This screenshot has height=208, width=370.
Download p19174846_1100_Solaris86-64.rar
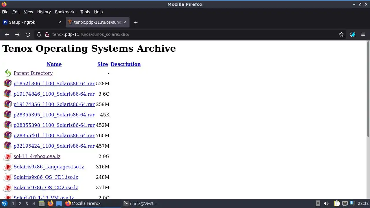[x=54, y=94]
